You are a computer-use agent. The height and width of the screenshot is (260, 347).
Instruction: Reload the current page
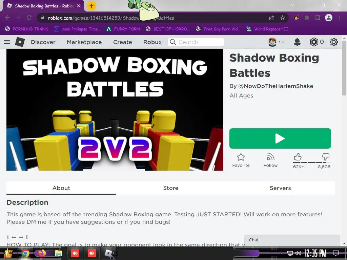[x=29, y=18]
